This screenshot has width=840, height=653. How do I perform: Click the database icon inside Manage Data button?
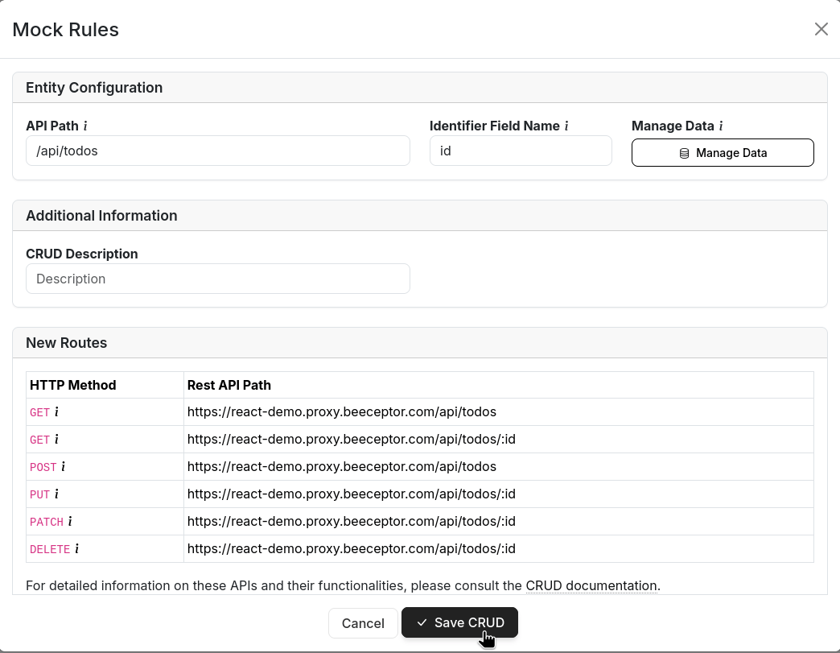click(x=684, y=152)
